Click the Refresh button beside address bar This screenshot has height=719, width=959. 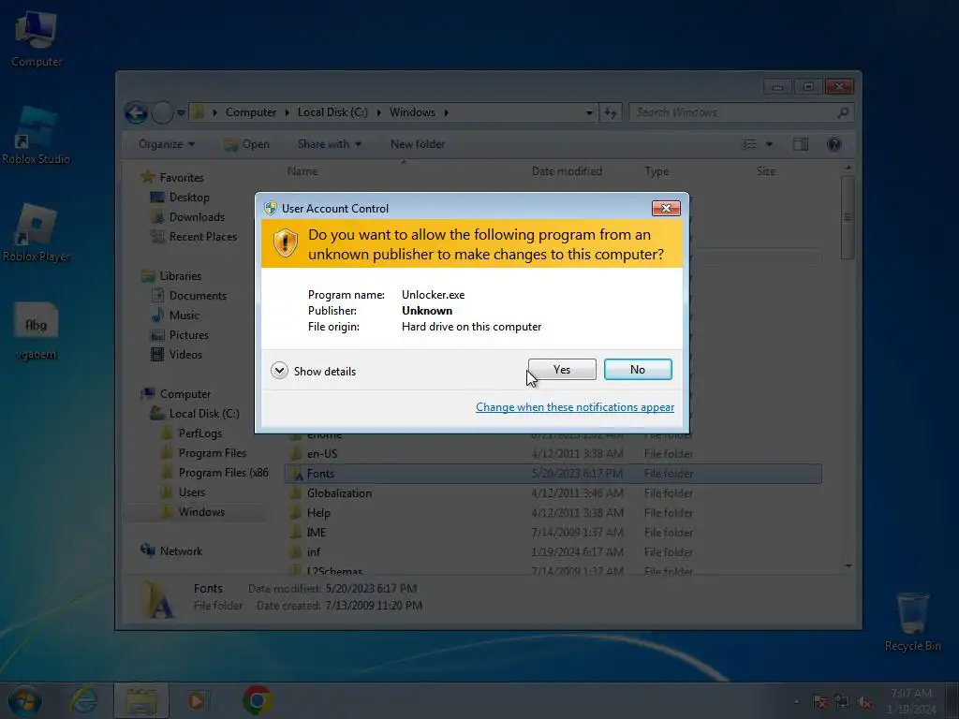611,112
